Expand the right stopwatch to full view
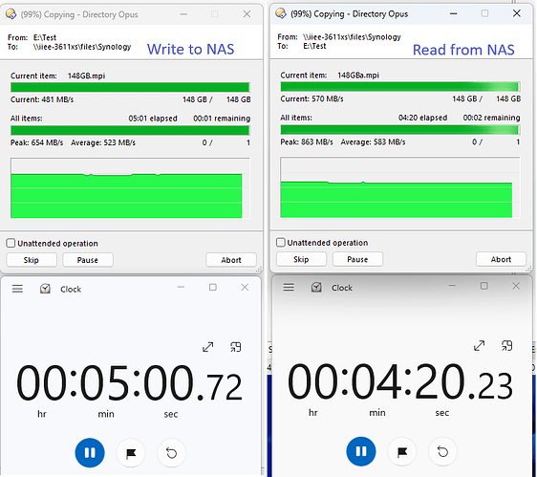 coord(479,345)
